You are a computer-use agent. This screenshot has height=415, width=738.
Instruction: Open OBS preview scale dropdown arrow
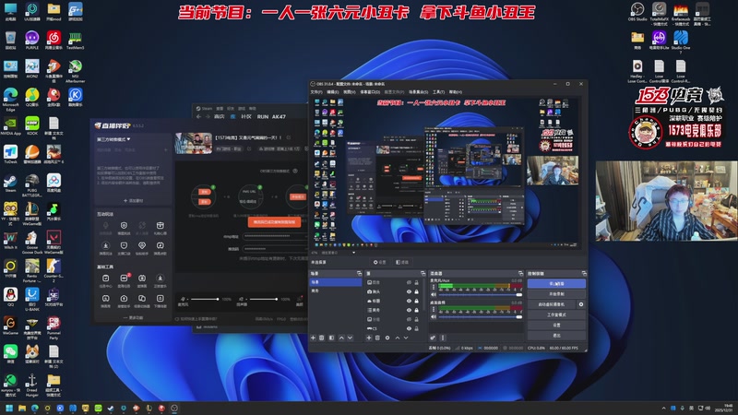point(354,253)
